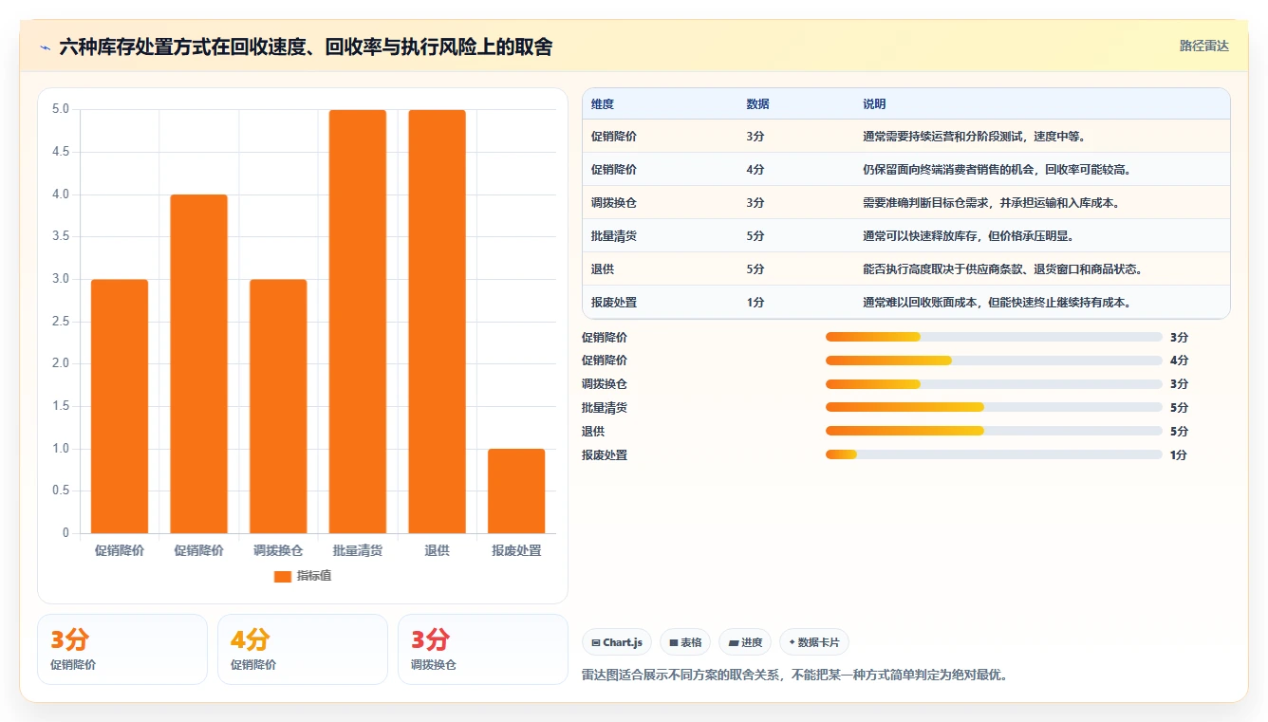1268x722 pixels.
Task: Click the 退供 x-axis label
Action: point(438,550)
